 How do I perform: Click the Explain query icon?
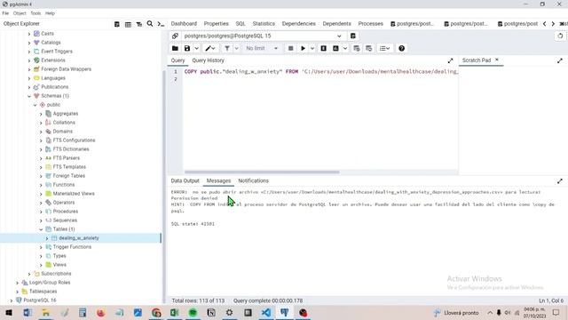click(x=323, y=48)
